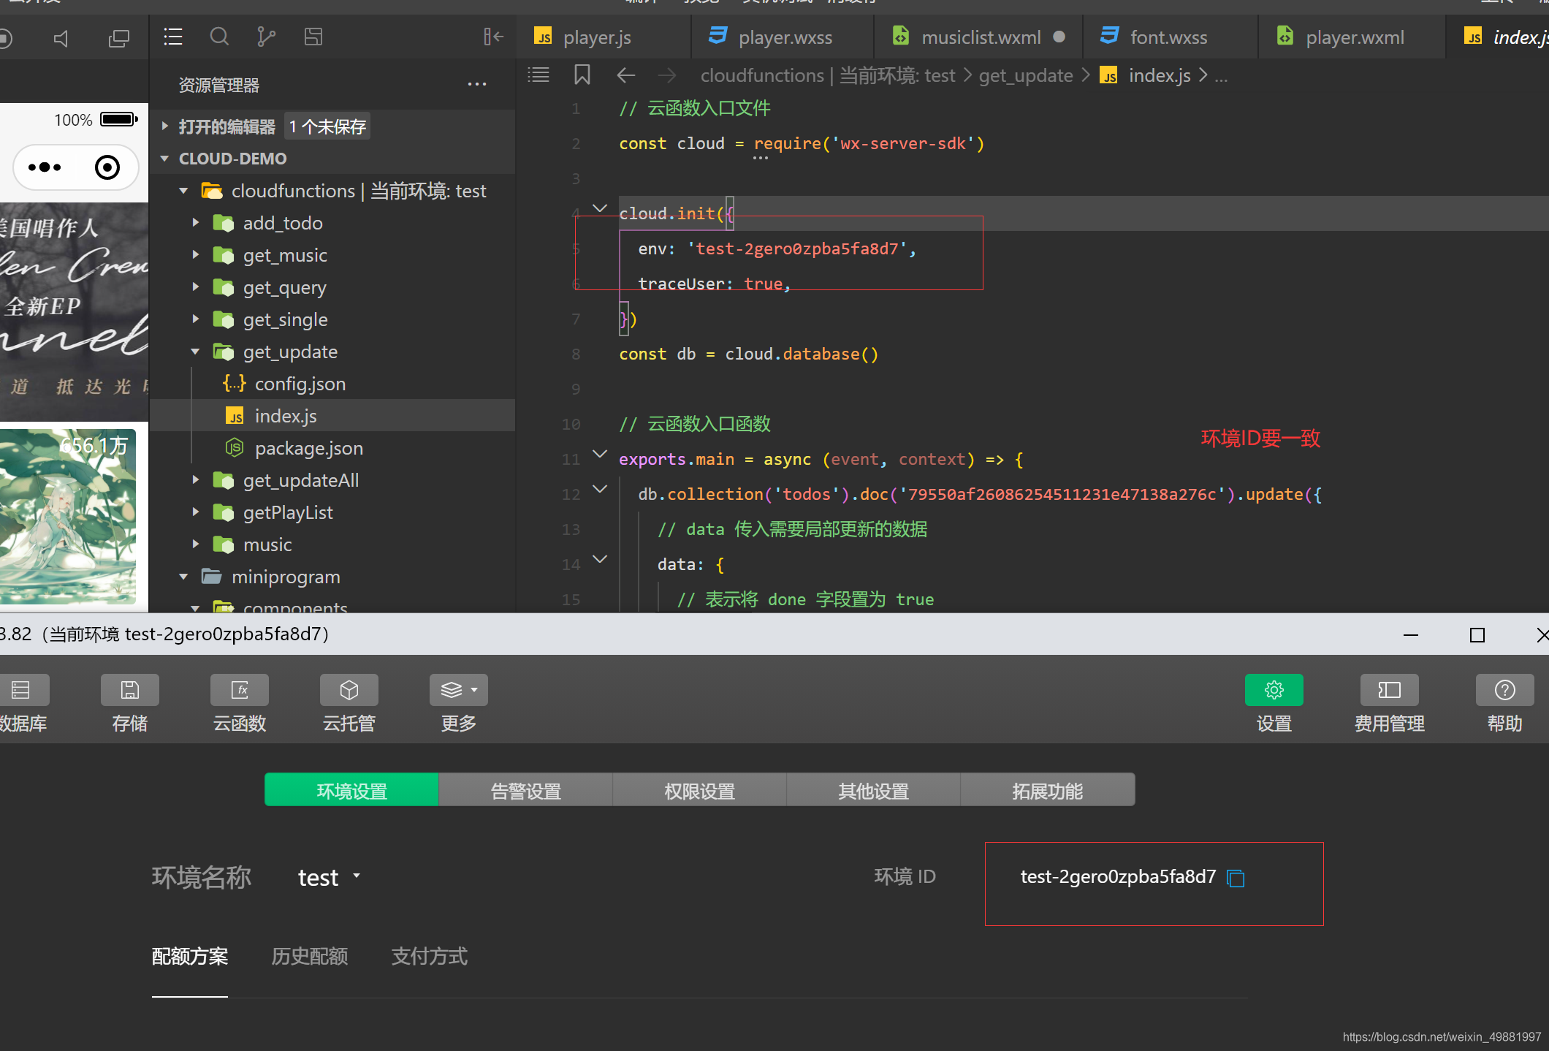This screenshot has height=1051, width=1549.
Task: Fold the data object at line 14
Action: [x=600, y=560]
